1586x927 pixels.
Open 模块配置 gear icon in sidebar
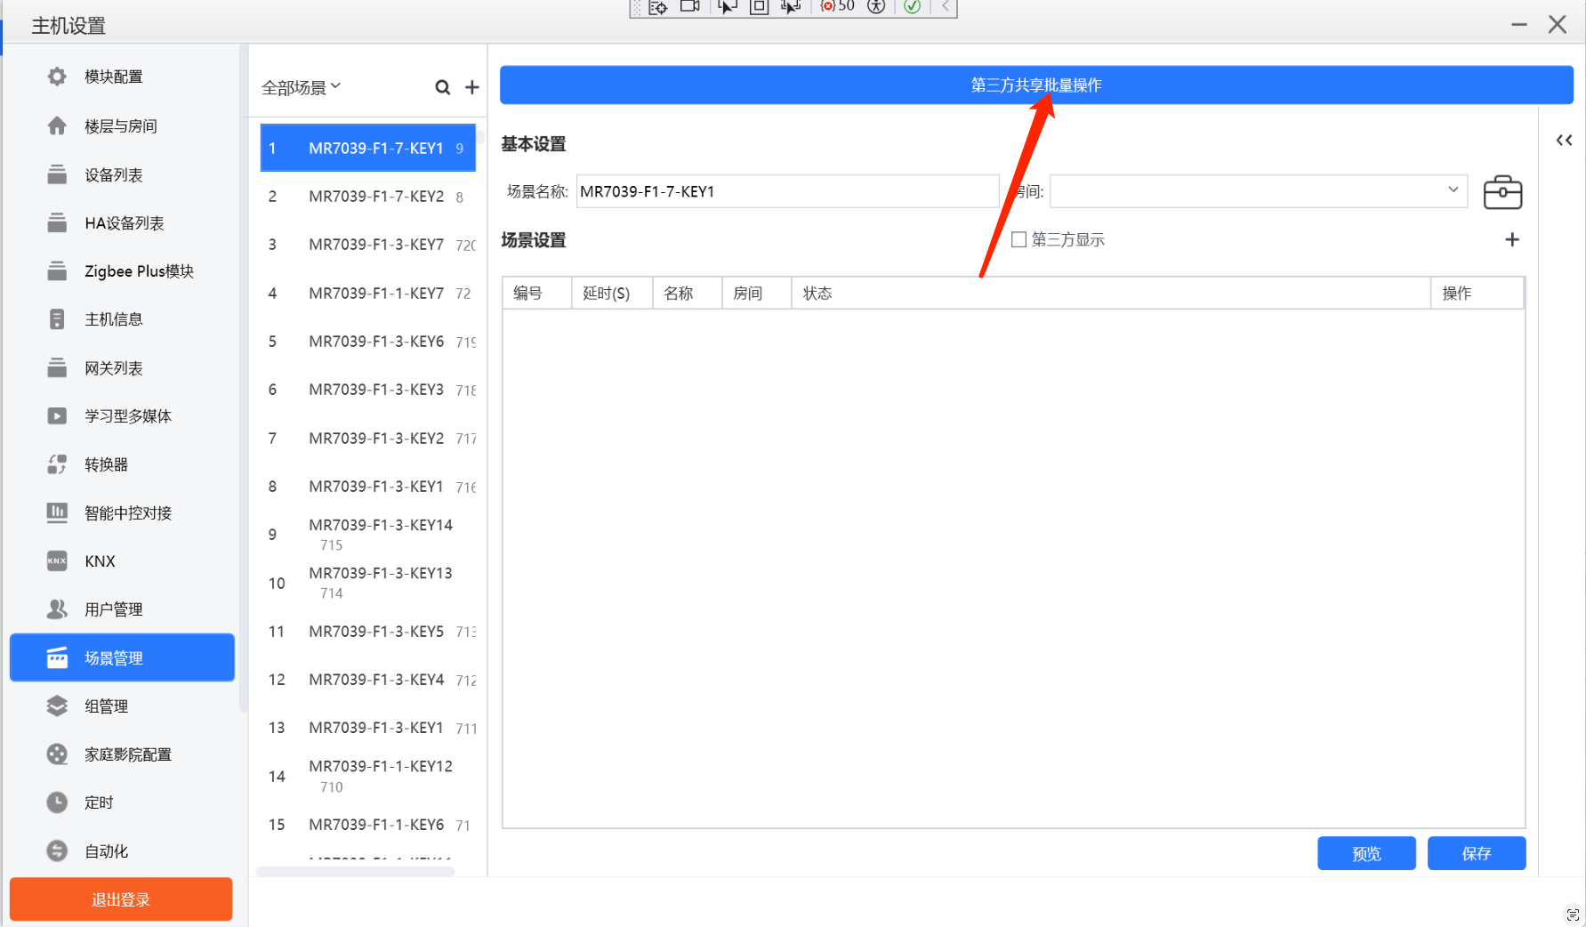pos(57,77)
